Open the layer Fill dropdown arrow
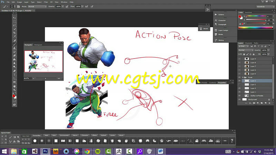The image size is (276, 155). [268, 54]
